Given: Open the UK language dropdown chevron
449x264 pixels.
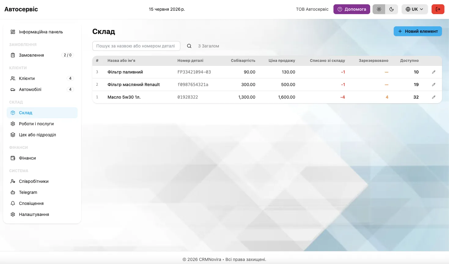Looking at the screenshot, I should click(422, 9).
